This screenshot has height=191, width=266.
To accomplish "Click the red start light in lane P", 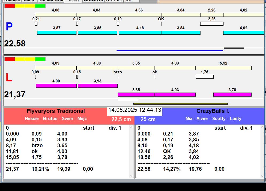I will 10,6.
